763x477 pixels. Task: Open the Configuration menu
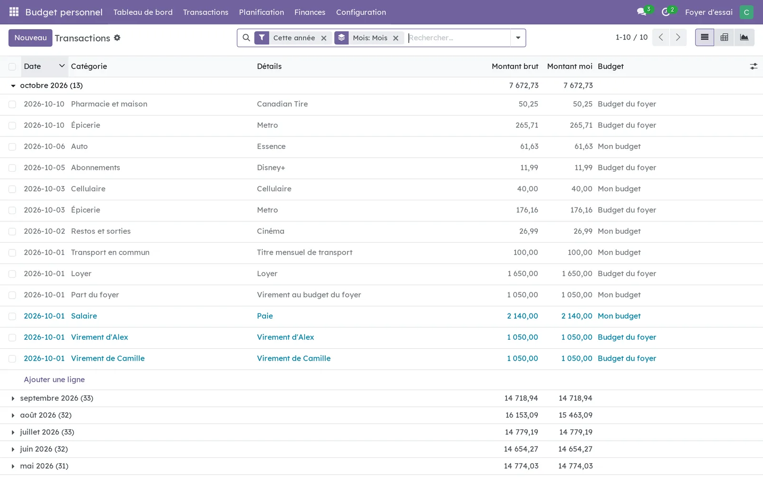361,12
